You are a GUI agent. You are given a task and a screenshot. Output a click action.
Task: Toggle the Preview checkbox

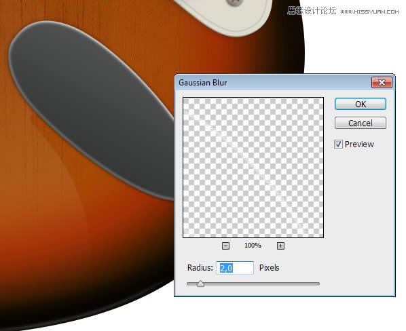(x=338, y=144)
